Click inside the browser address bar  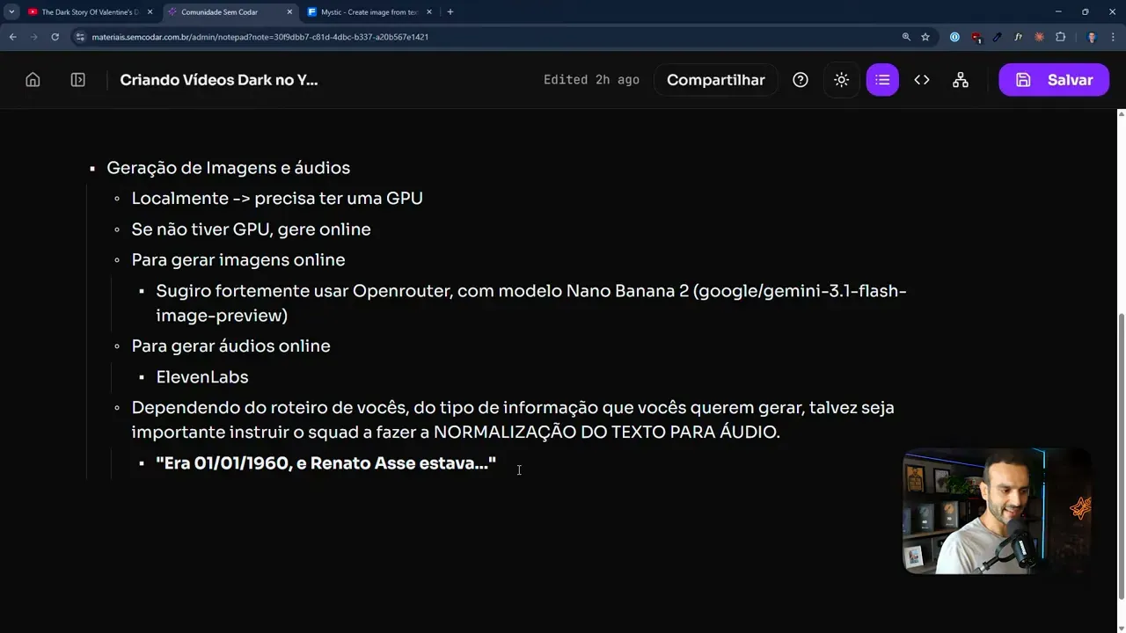[352, 37]
